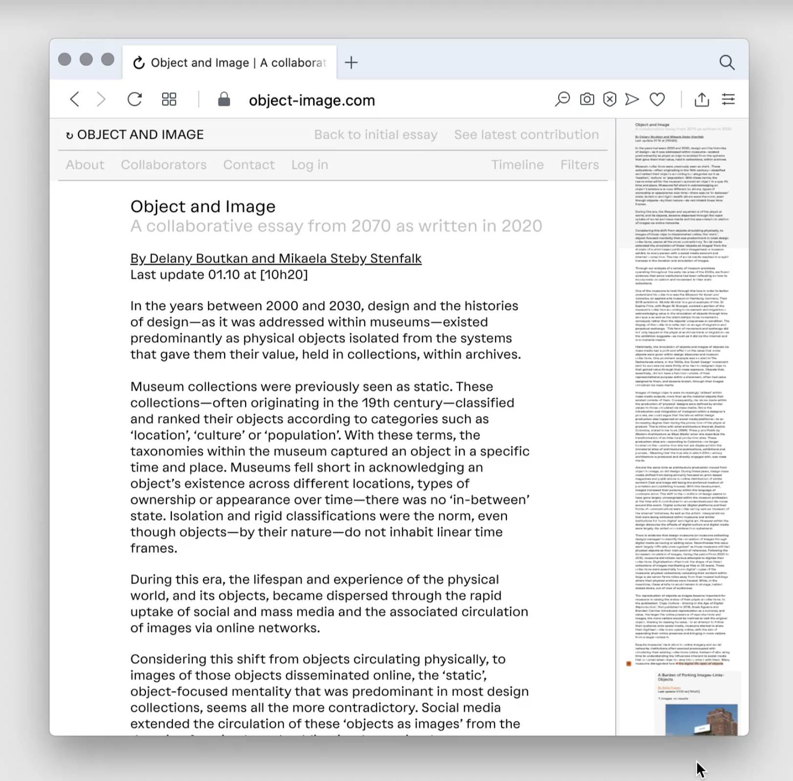
Task: Share the page with the share icon
Action: 702,99
